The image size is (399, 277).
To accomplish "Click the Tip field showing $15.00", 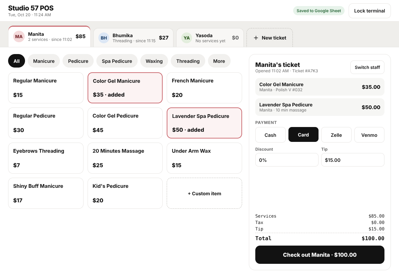I will (x=353, y=160).
